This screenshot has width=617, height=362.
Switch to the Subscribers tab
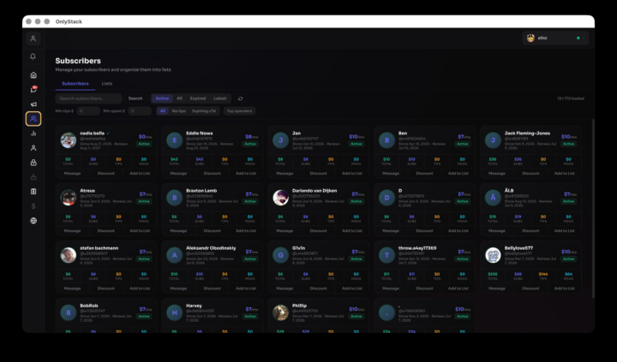click(x=75, y=84)
